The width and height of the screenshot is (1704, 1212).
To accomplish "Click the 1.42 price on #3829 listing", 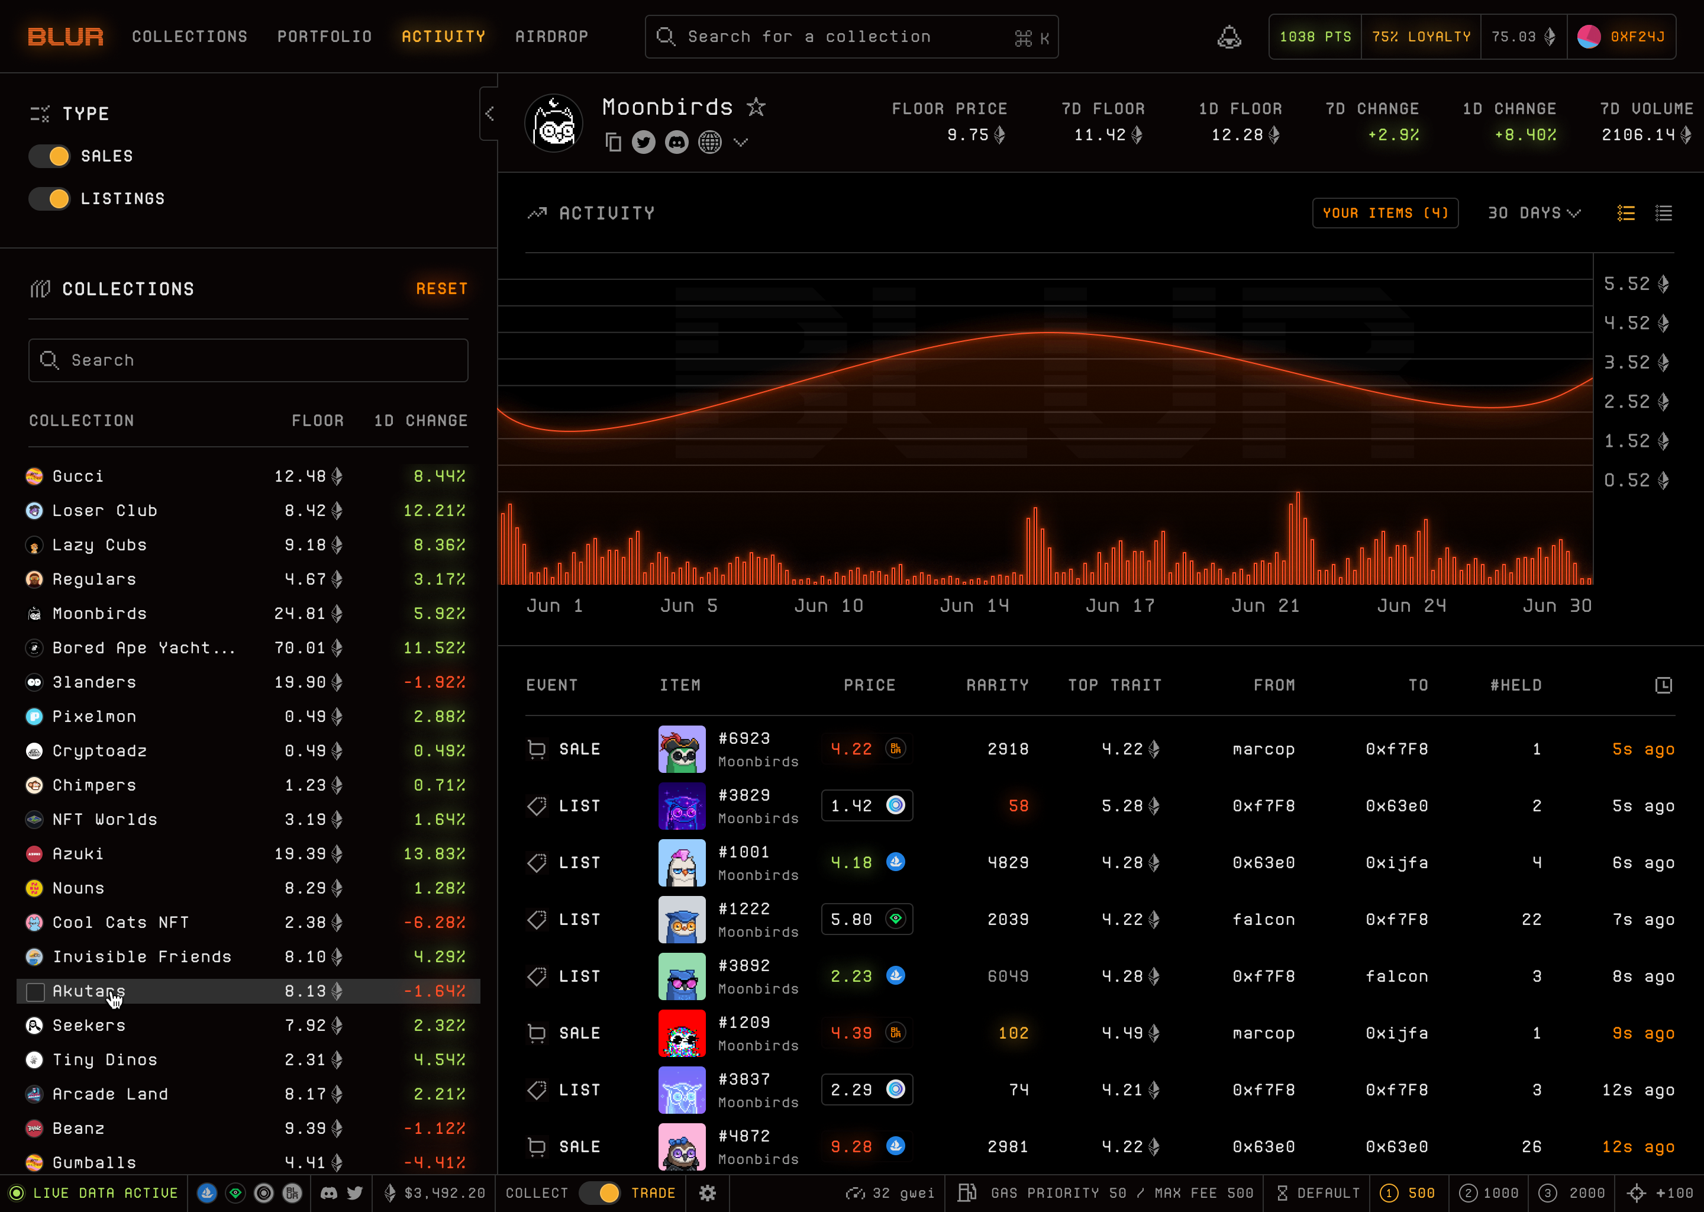I will coord(867,806).
